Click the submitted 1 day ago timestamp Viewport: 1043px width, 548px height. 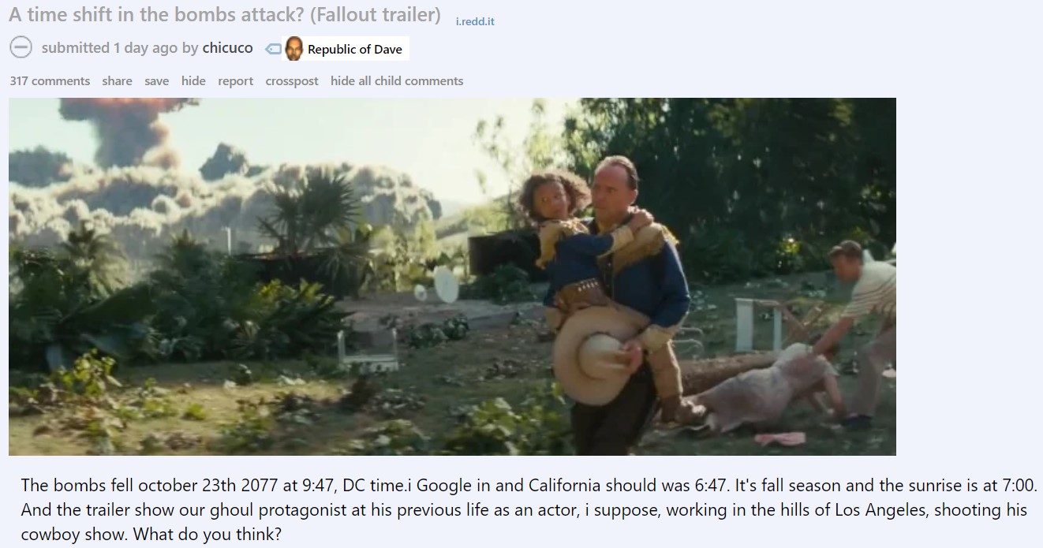point(110,48)
